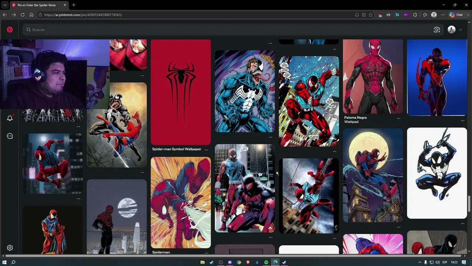The width and height of the screenshot is (472, 266).
Task: Open the Windows notification center
Action: click(464, 262)
